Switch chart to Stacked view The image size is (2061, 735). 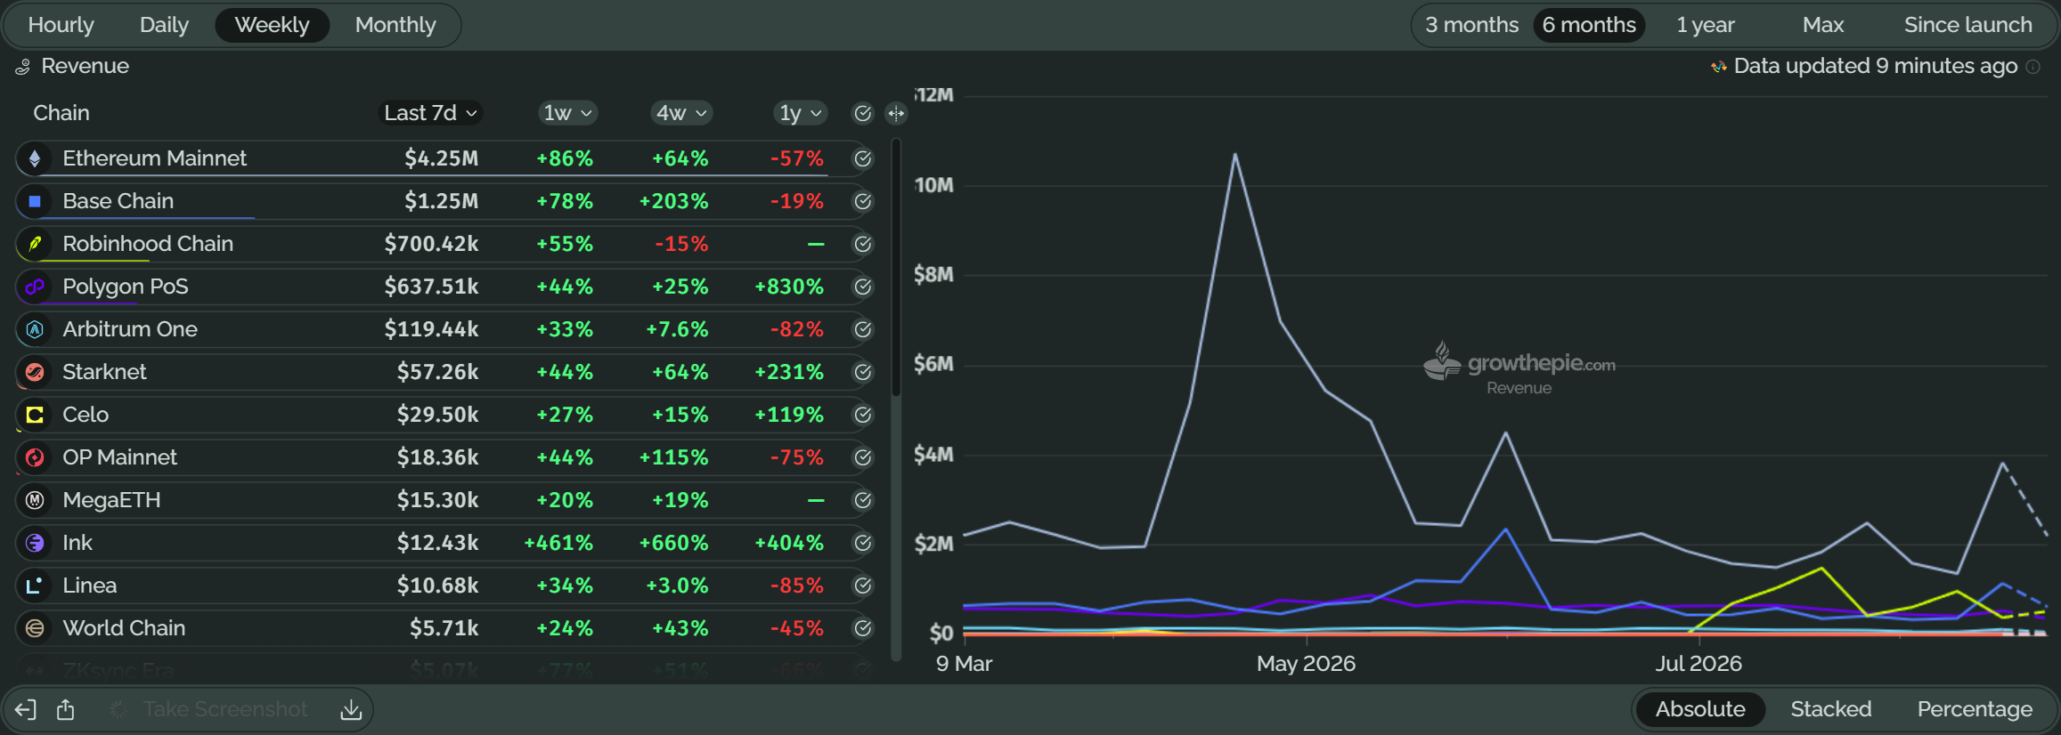click(x=1830, y=709)
